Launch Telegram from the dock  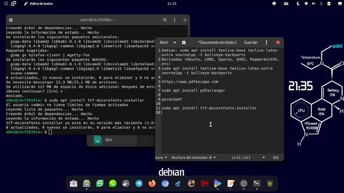click(x=139, y=183)
